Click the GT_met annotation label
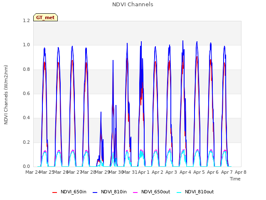266x200 pixels. [45, 17]
